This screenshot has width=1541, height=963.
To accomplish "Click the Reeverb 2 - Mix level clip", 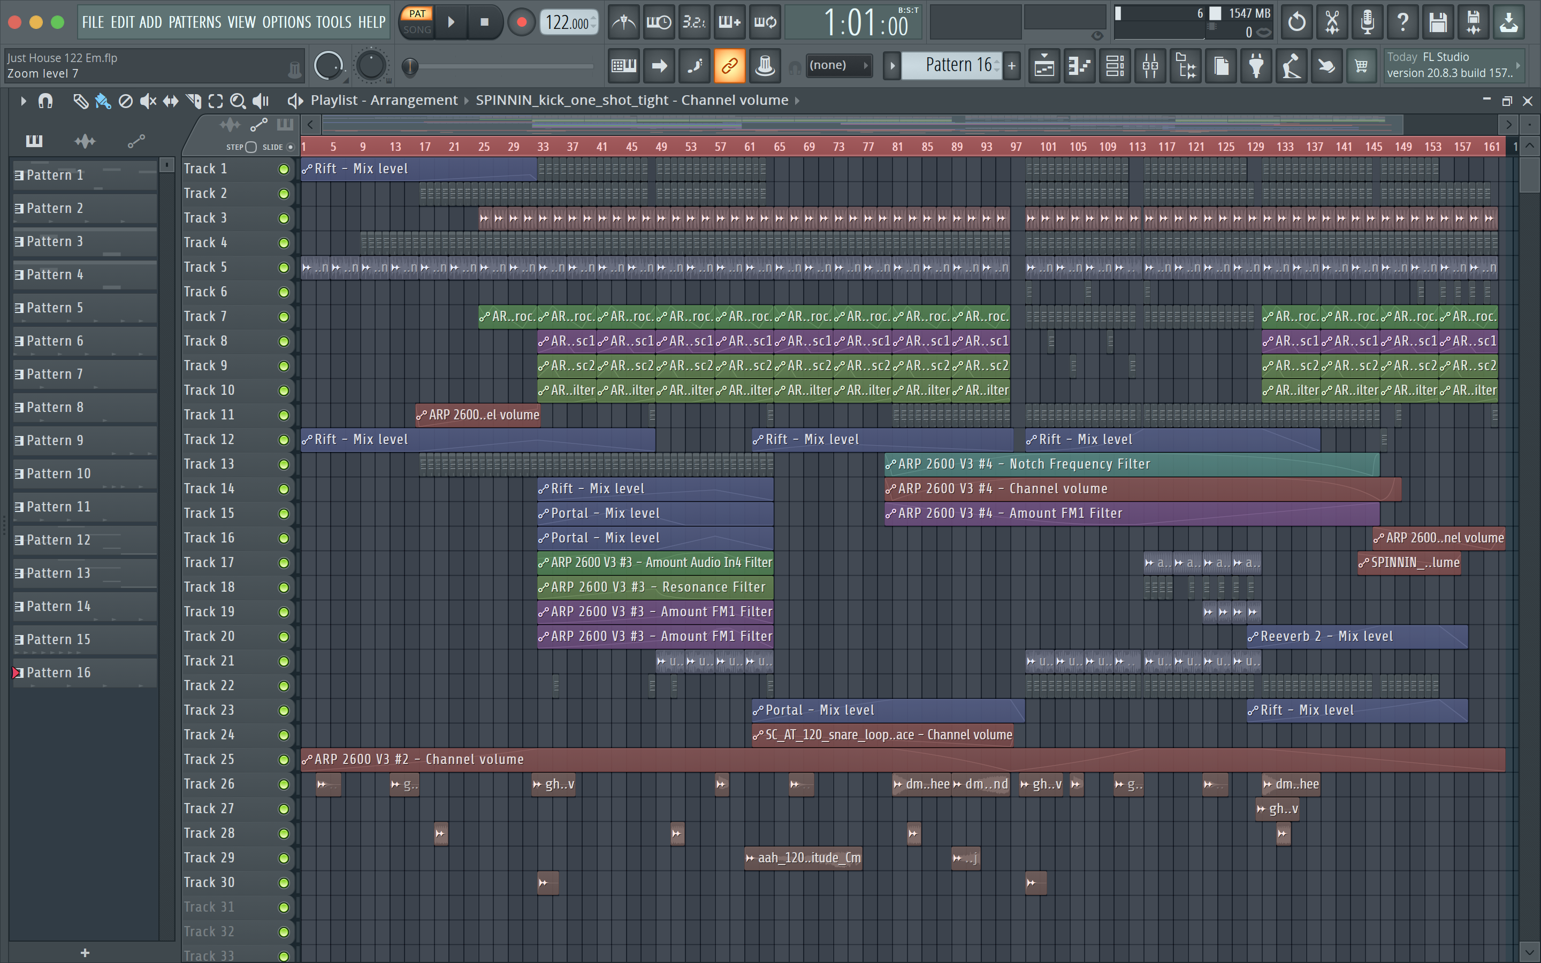I will click(1357, 637).
